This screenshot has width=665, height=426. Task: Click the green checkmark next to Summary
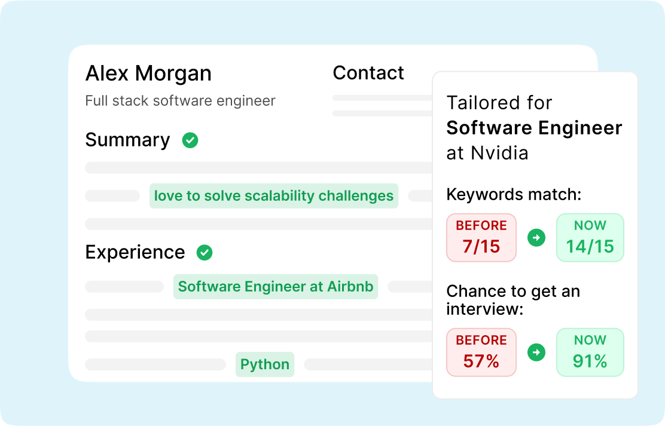tap(190, 140)
